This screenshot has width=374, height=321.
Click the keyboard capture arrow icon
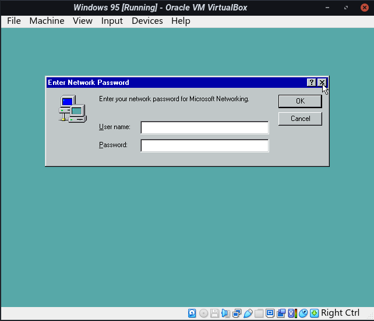click(x=314, y=313)
